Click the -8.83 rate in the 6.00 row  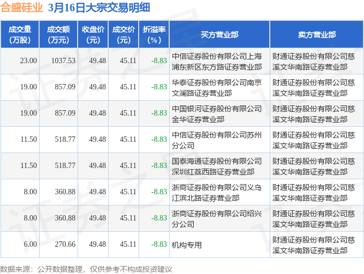tap(159, 244)
